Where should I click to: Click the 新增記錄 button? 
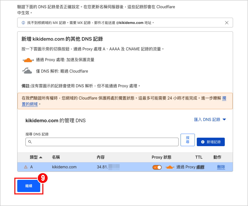click(x=211, y=142)
